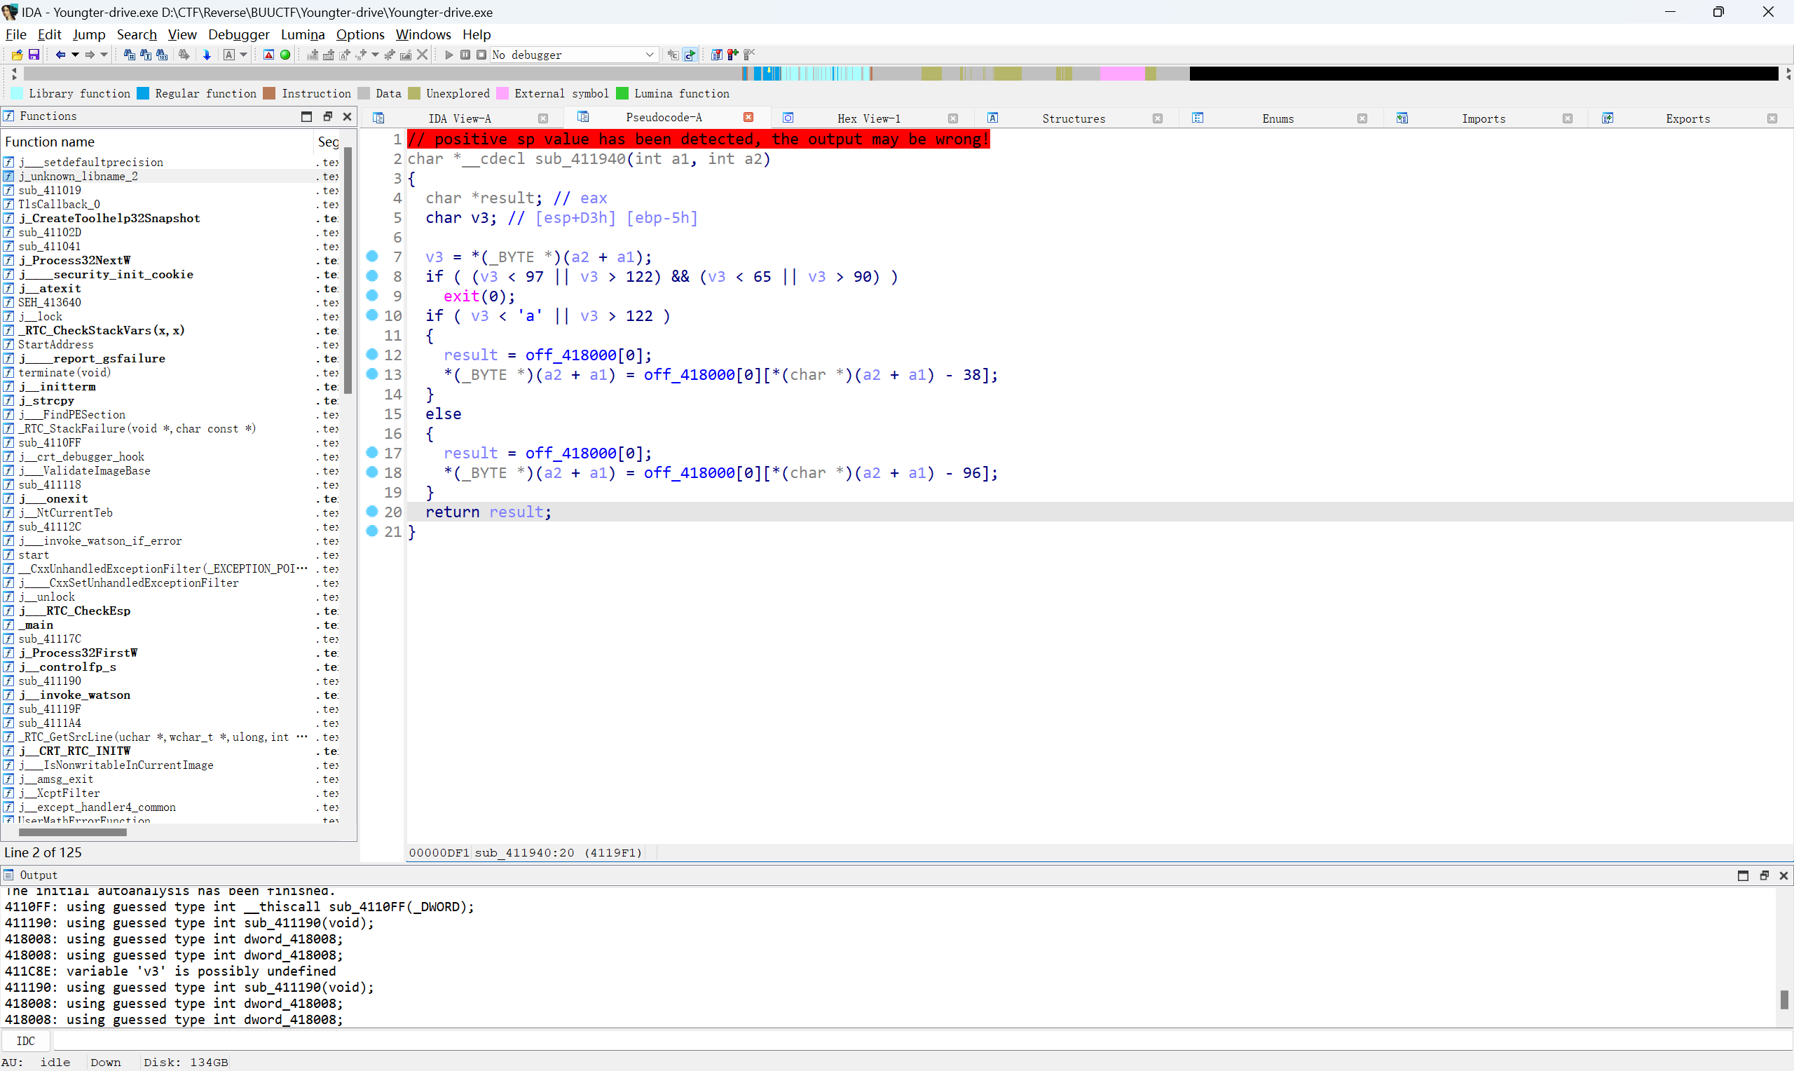Click the green circle toolbar icon
Screen dimensions: 1794x1071
pyautogui.click(x=285, y=55)
